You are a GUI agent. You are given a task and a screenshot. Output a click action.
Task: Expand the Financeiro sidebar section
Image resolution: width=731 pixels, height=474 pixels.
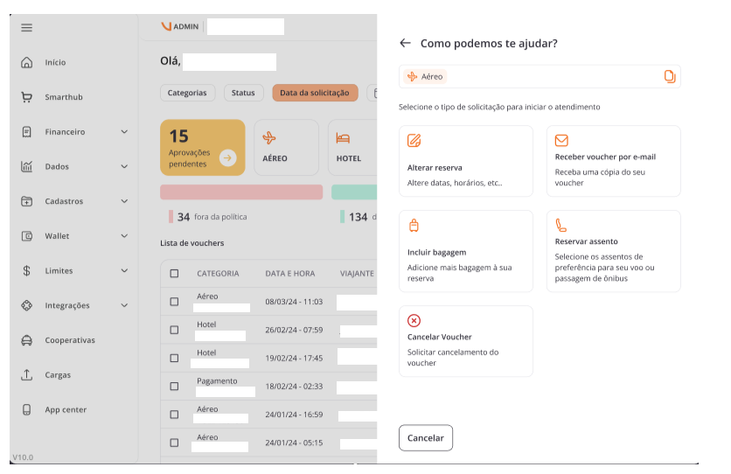coord(124,132)
